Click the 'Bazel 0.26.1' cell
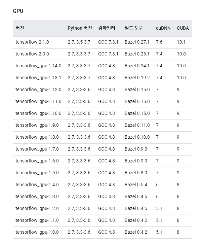 pyautogui.click(x=137, y=54)
